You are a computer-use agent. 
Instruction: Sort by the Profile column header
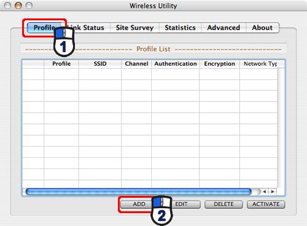coord(61,64)
